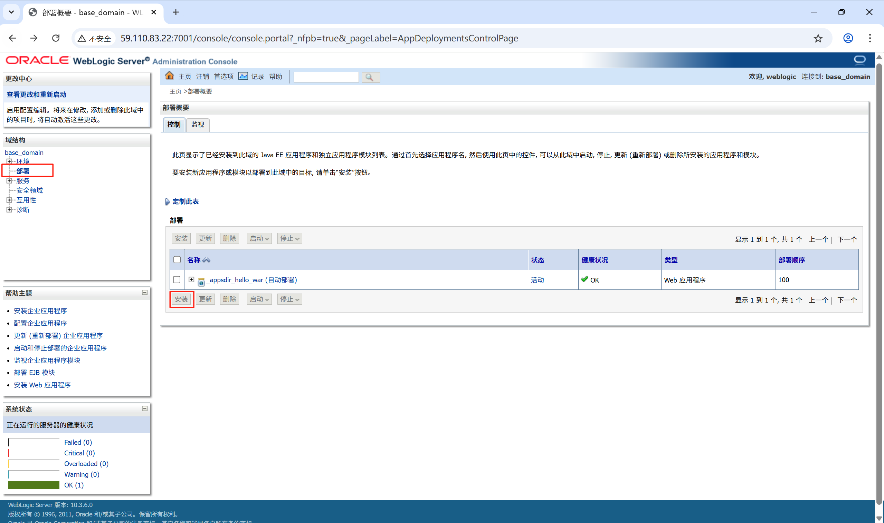
Task: Click the top 更新 button
Action: (206, 239)
